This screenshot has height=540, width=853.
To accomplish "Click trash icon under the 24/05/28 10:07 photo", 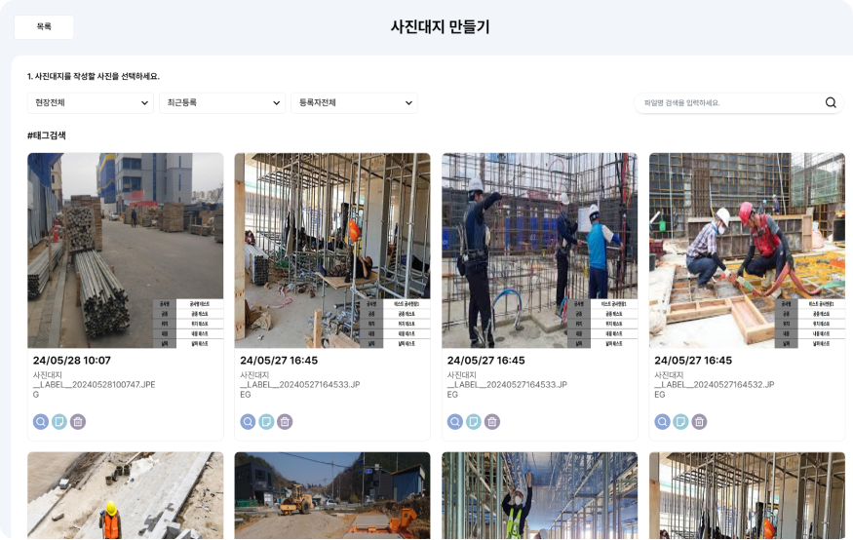I will point(78,421).
